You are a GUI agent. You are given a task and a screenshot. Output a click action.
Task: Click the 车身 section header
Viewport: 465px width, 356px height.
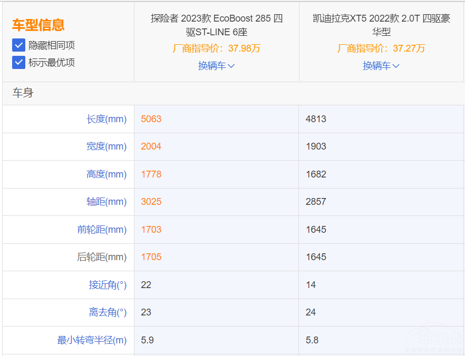(23, 93)
